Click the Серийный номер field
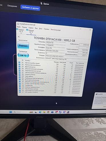The image size is (106, 141). point(55,45)
